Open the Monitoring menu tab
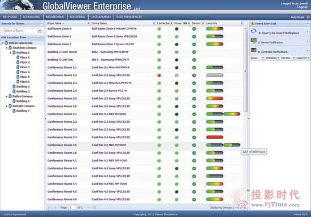311x217 pixels. [55, 17]
